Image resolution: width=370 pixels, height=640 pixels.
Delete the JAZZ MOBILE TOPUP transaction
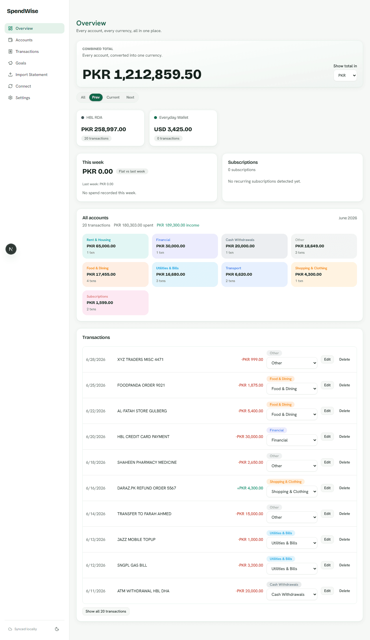pyautogui.click(x=345, y=539)
